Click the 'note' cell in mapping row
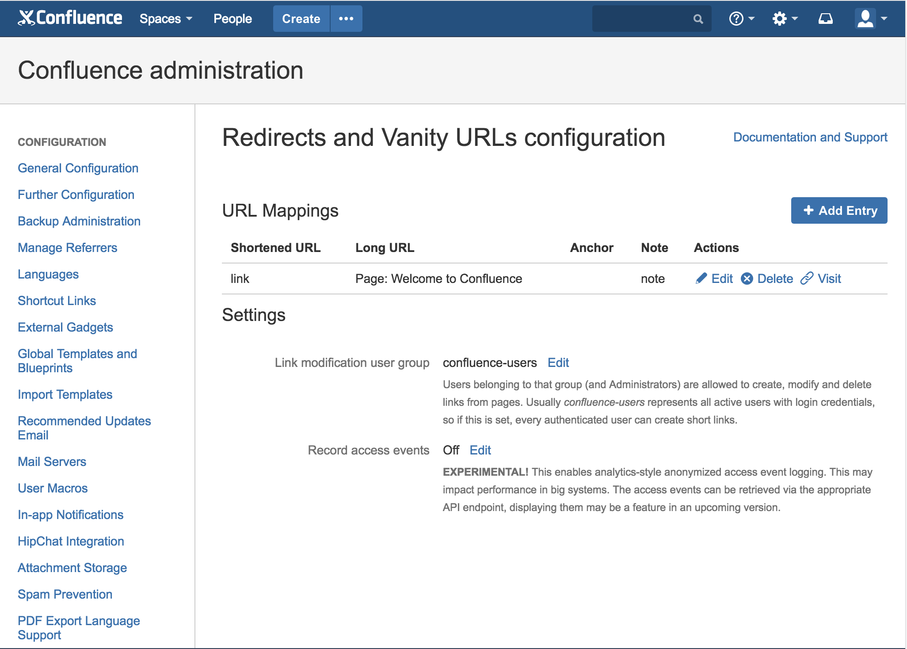Viewport: 907px width, 649px height. pos(653,279)
